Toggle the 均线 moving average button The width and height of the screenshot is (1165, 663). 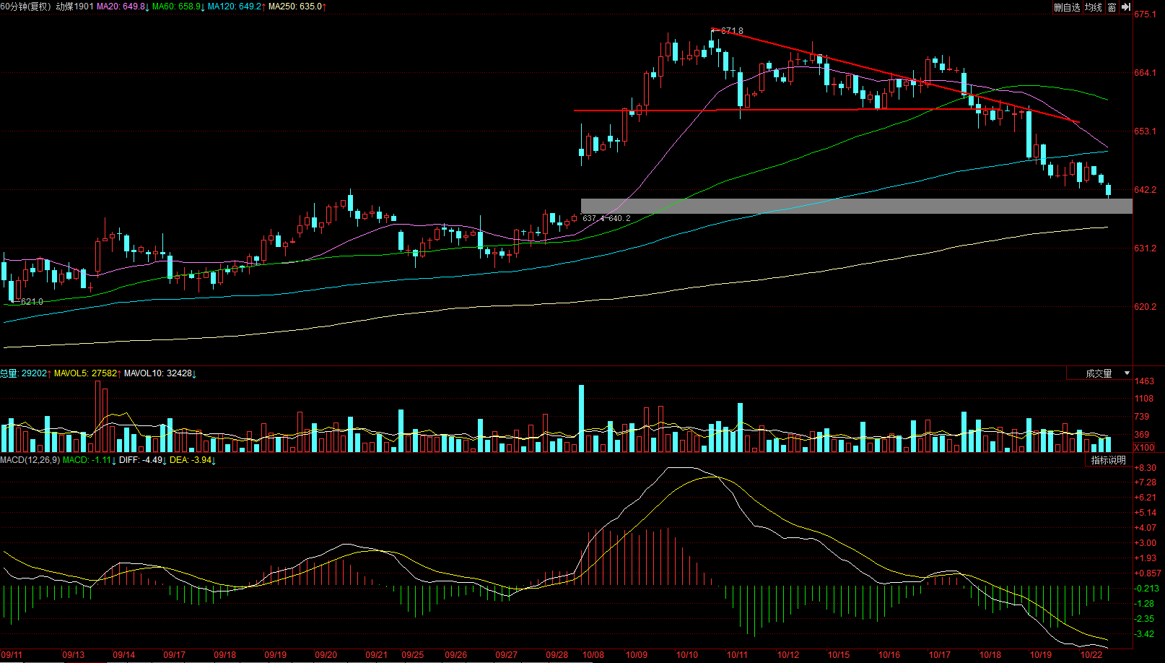pyautogui.click(x=1094, y=7)
